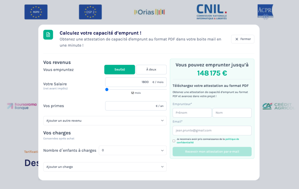
Task: Click the salary months slider handle
Action: [x=107, y=90]
